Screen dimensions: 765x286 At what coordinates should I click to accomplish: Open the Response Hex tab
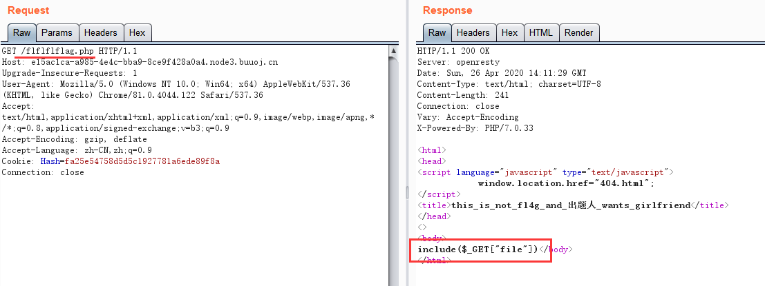(x=509, y=33)
